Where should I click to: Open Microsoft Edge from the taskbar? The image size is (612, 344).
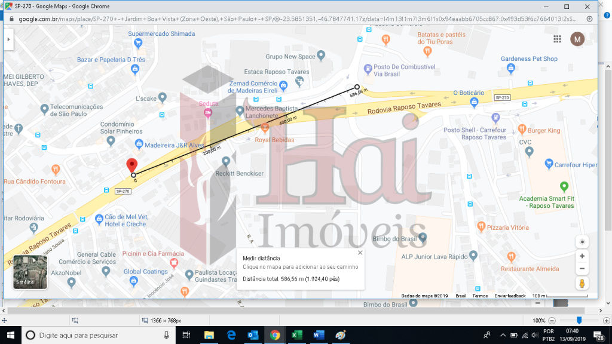tap(231, 335)
